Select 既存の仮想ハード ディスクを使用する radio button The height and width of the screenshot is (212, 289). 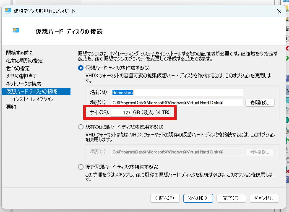pyautogui.click(x=81, y=127)
